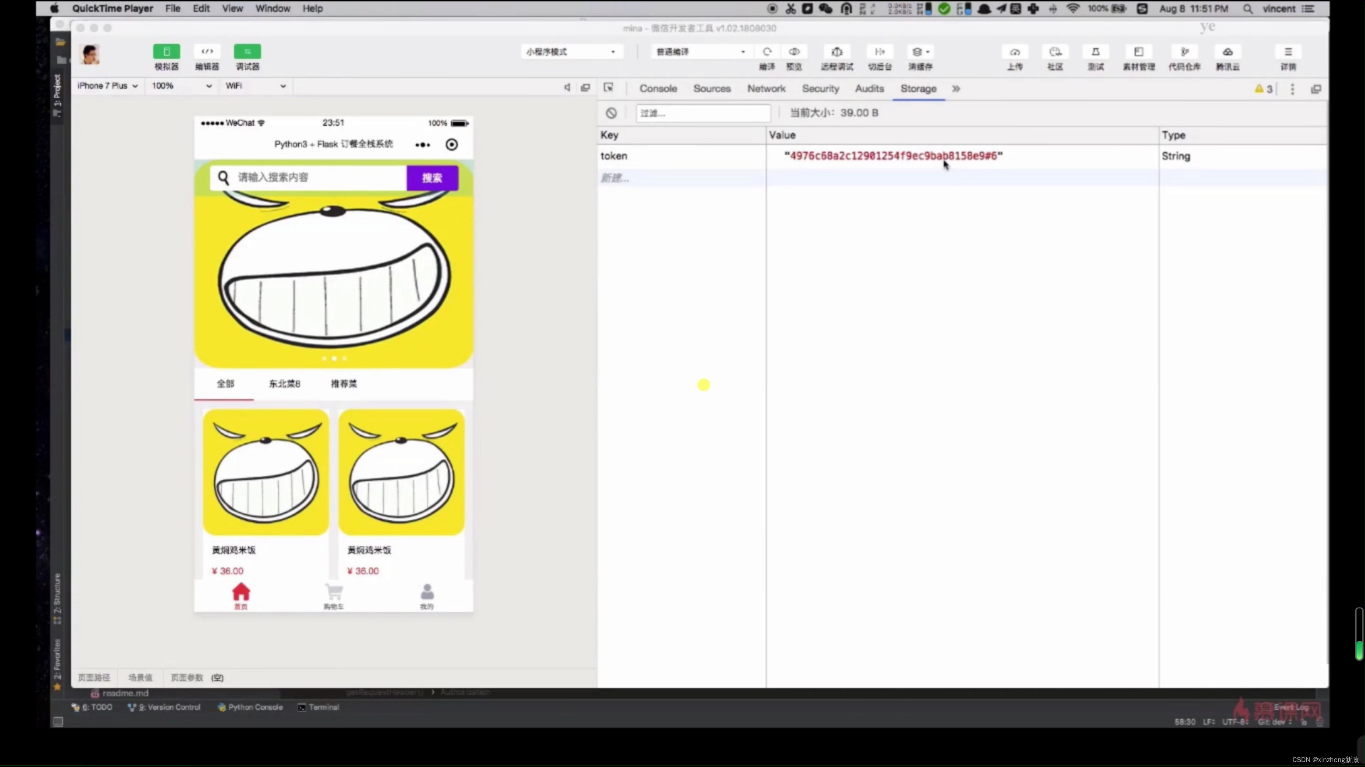Image resolution: width=1365 pixels, height=767 pixels.
Task: Click the simulator search input box
Action: tap(308, 177)
